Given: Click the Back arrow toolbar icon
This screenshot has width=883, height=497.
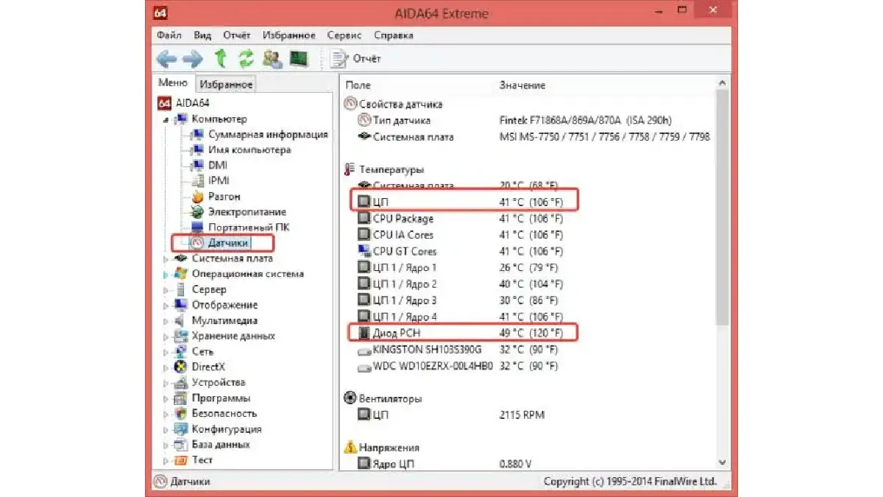Looking at the screenshot, I should tap(167, 58).
